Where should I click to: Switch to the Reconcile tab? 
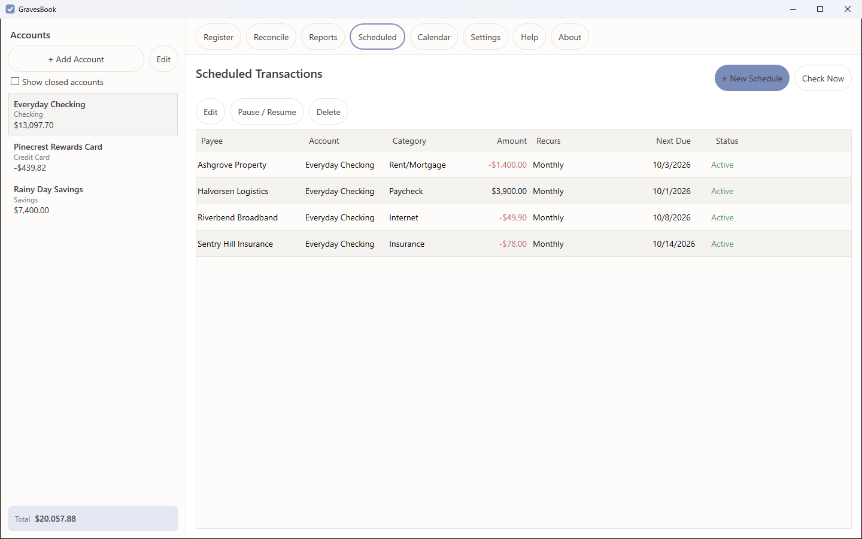pos(271,37)
